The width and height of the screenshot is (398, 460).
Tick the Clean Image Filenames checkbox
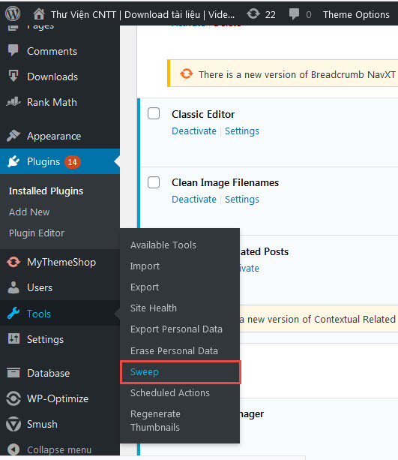[x=154, y=182]
